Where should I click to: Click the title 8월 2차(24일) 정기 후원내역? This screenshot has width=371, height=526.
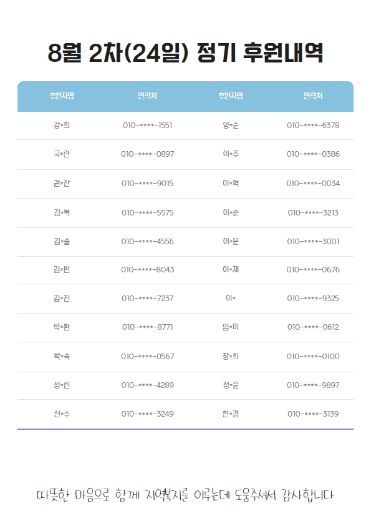pyautogui.click(x=185, y=53)
